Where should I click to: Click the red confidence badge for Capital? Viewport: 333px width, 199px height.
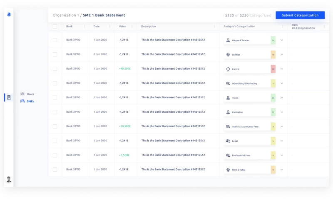coord(273,69)
